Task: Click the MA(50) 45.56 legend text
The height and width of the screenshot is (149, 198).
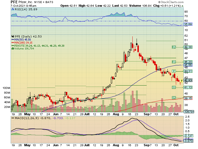Action: [x=23, y=40]
